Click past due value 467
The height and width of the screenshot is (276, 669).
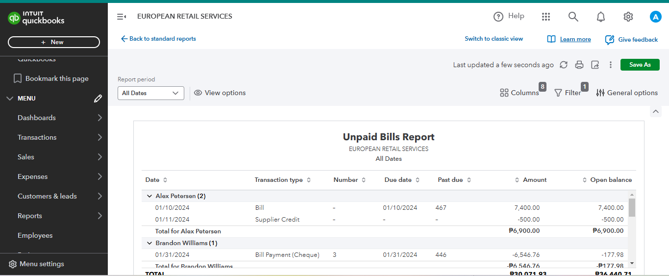click(x=441, y=208)
